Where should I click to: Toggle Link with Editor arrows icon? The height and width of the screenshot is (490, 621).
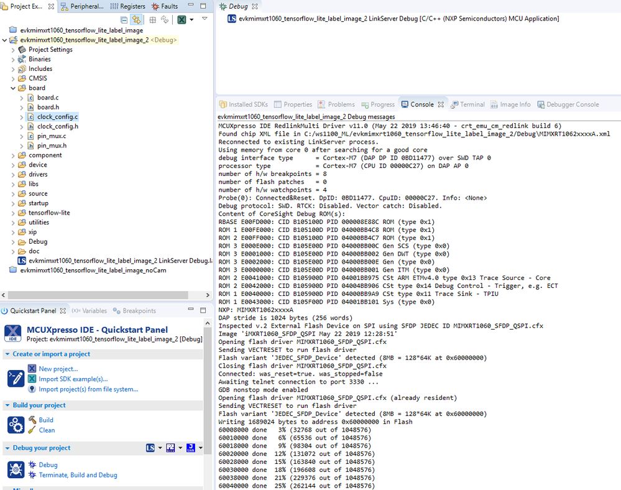coord(136,19)
